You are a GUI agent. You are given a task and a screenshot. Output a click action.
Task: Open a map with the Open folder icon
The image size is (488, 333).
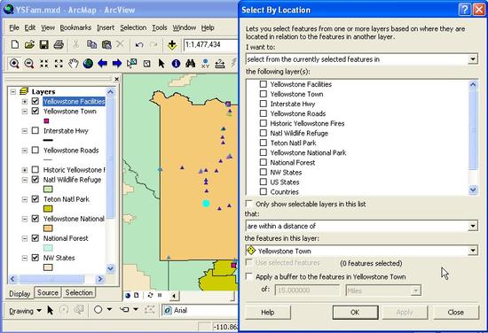29,45
